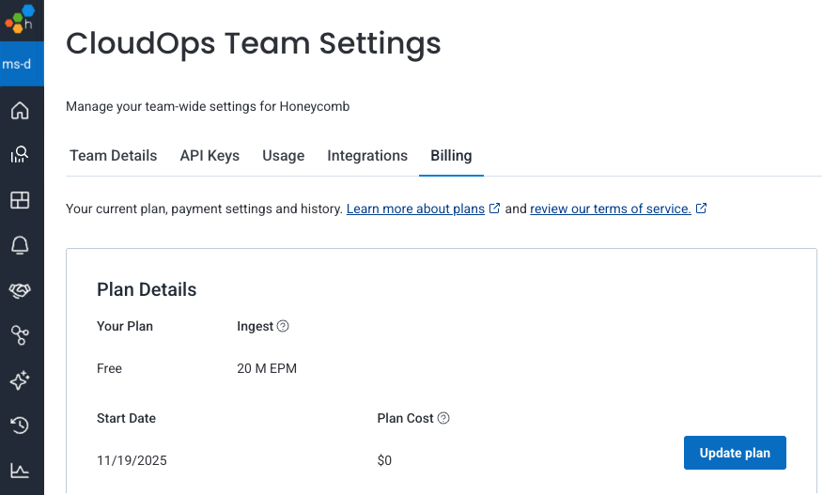Click the Ingest help question icon
This screenshot has height=495, width=823.
(283, 326)
